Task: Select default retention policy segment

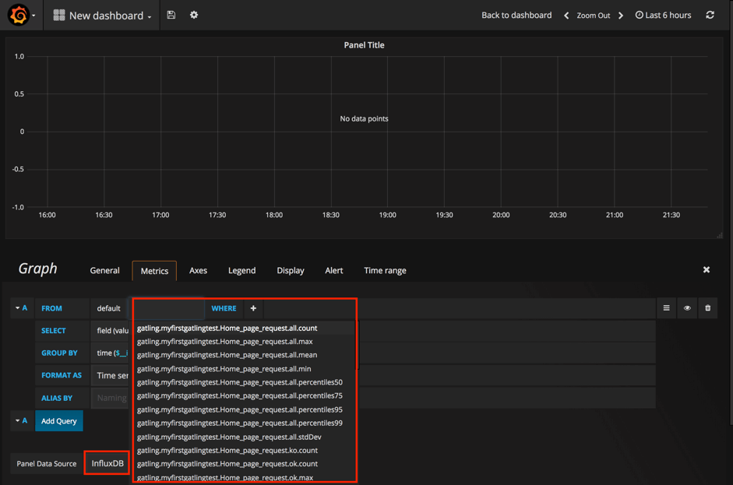Action: [x=108, y=308]
